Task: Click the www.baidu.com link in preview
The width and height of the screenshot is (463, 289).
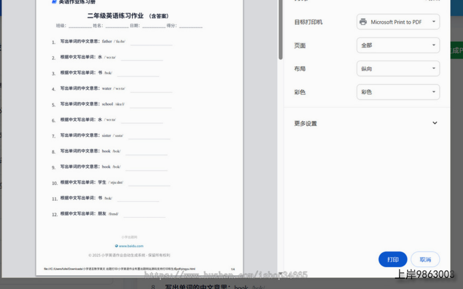Action: click(131, 246)
